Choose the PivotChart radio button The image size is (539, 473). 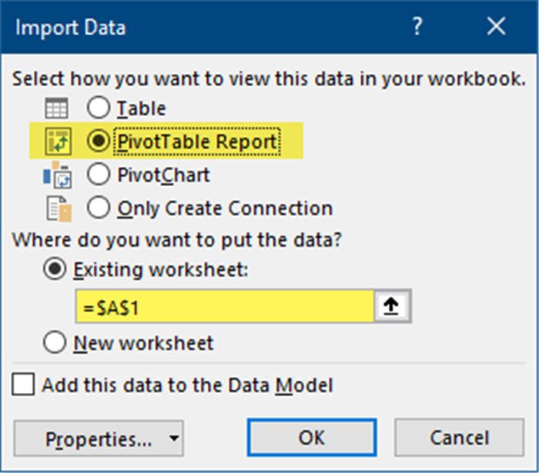99,175
